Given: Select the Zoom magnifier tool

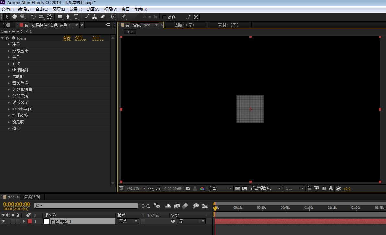Looking at the screenshot, I should click(x=23, y=17).
